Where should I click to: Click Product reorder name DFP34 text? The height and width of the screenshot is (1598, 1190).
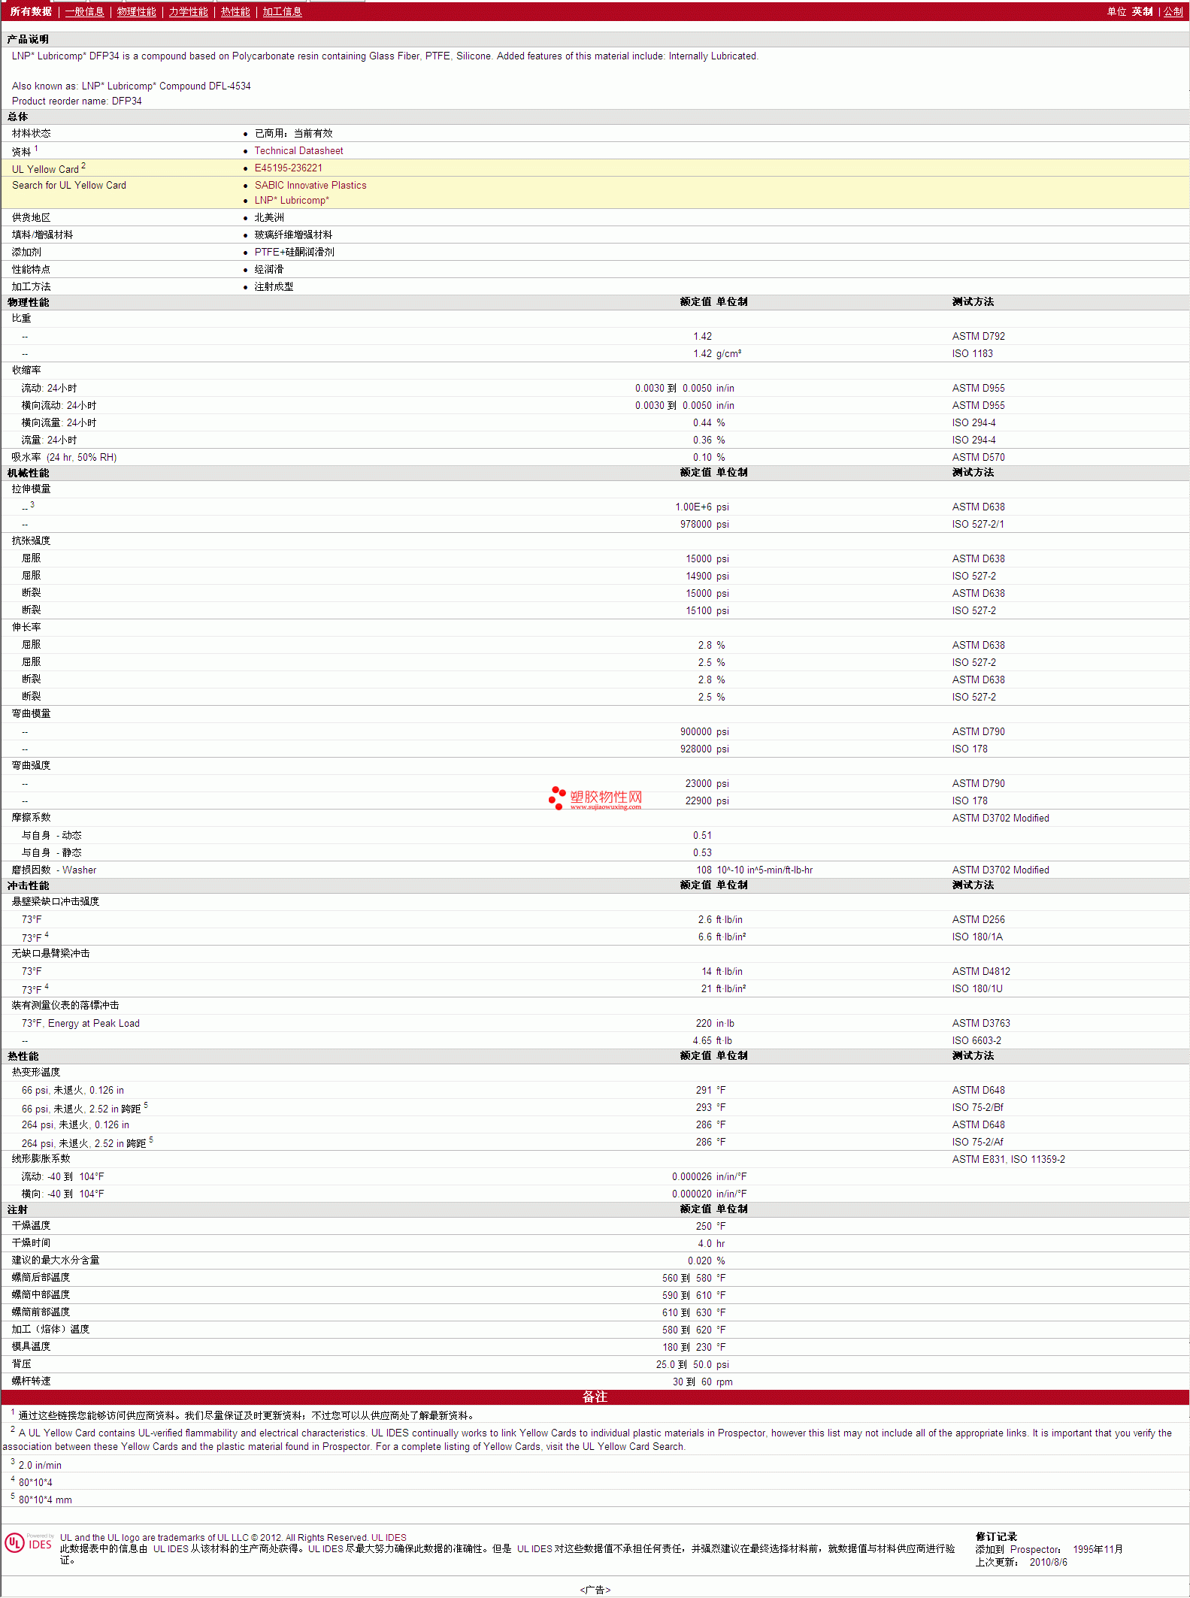77,101
